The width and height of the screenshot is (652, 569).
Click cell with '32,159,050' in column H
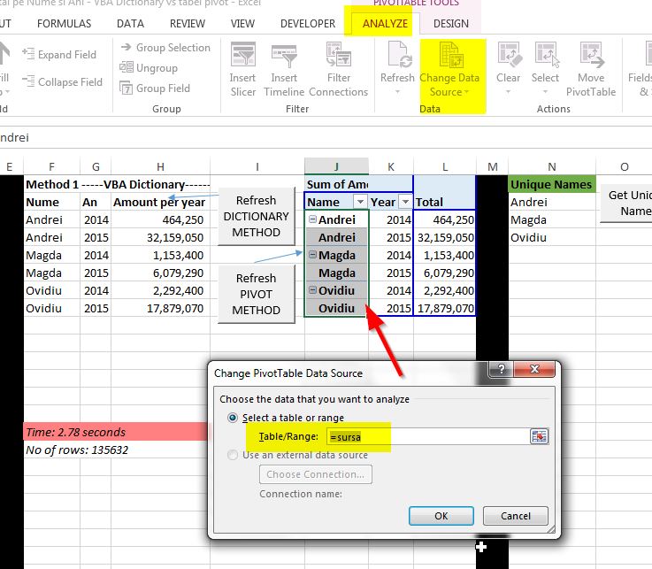[x=160, y=237]
